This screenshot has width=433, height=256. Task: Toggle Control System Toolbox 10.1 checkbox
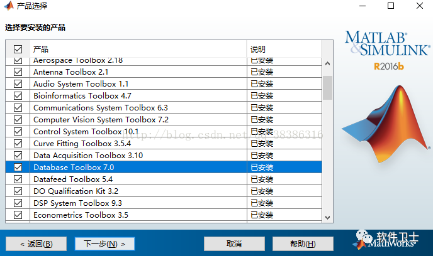coord(18,132)
